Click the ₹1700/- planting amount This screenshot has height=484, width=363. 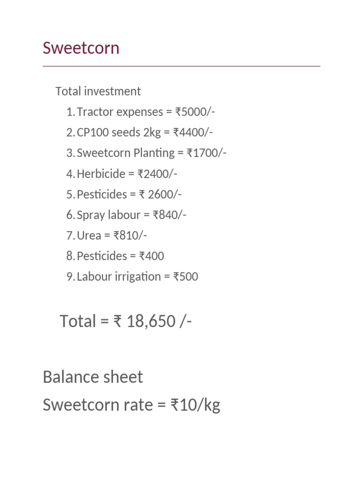click(x=207, y=153)
